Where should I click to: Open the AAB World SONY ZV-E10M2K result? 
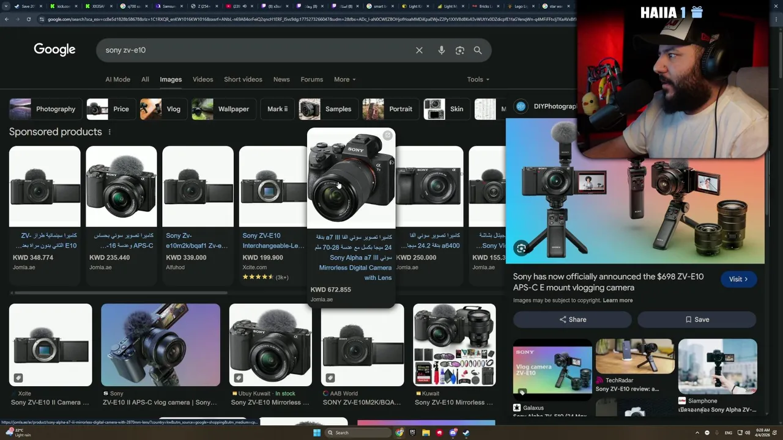pyautogui.click(x=362, y=356)
